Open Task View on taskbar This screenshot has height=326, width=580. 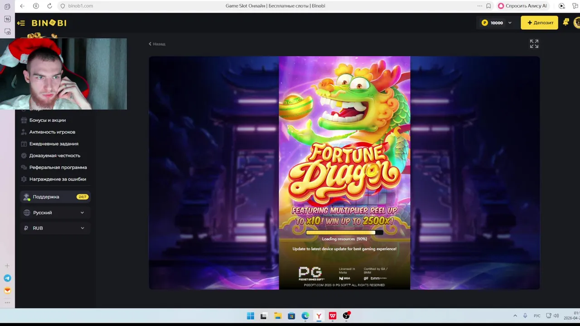coord(264,316)
